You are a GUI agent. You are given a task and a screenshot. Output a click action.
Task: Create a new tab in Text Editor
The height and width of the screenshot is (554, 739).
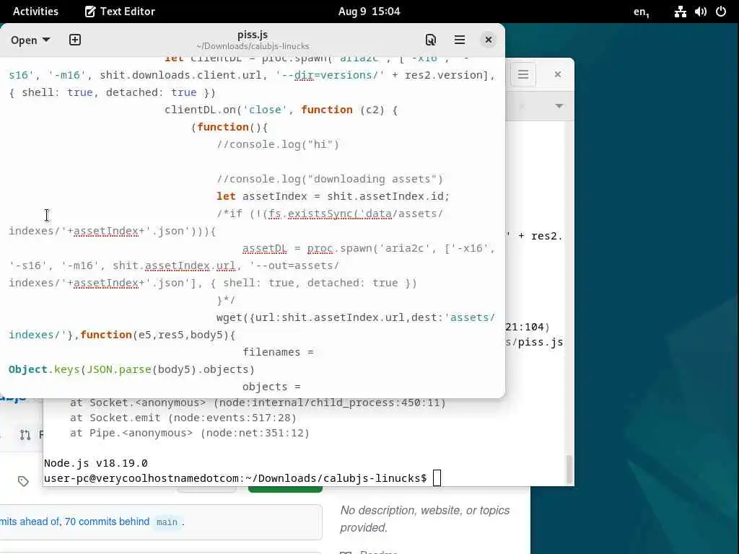point(75,40)
